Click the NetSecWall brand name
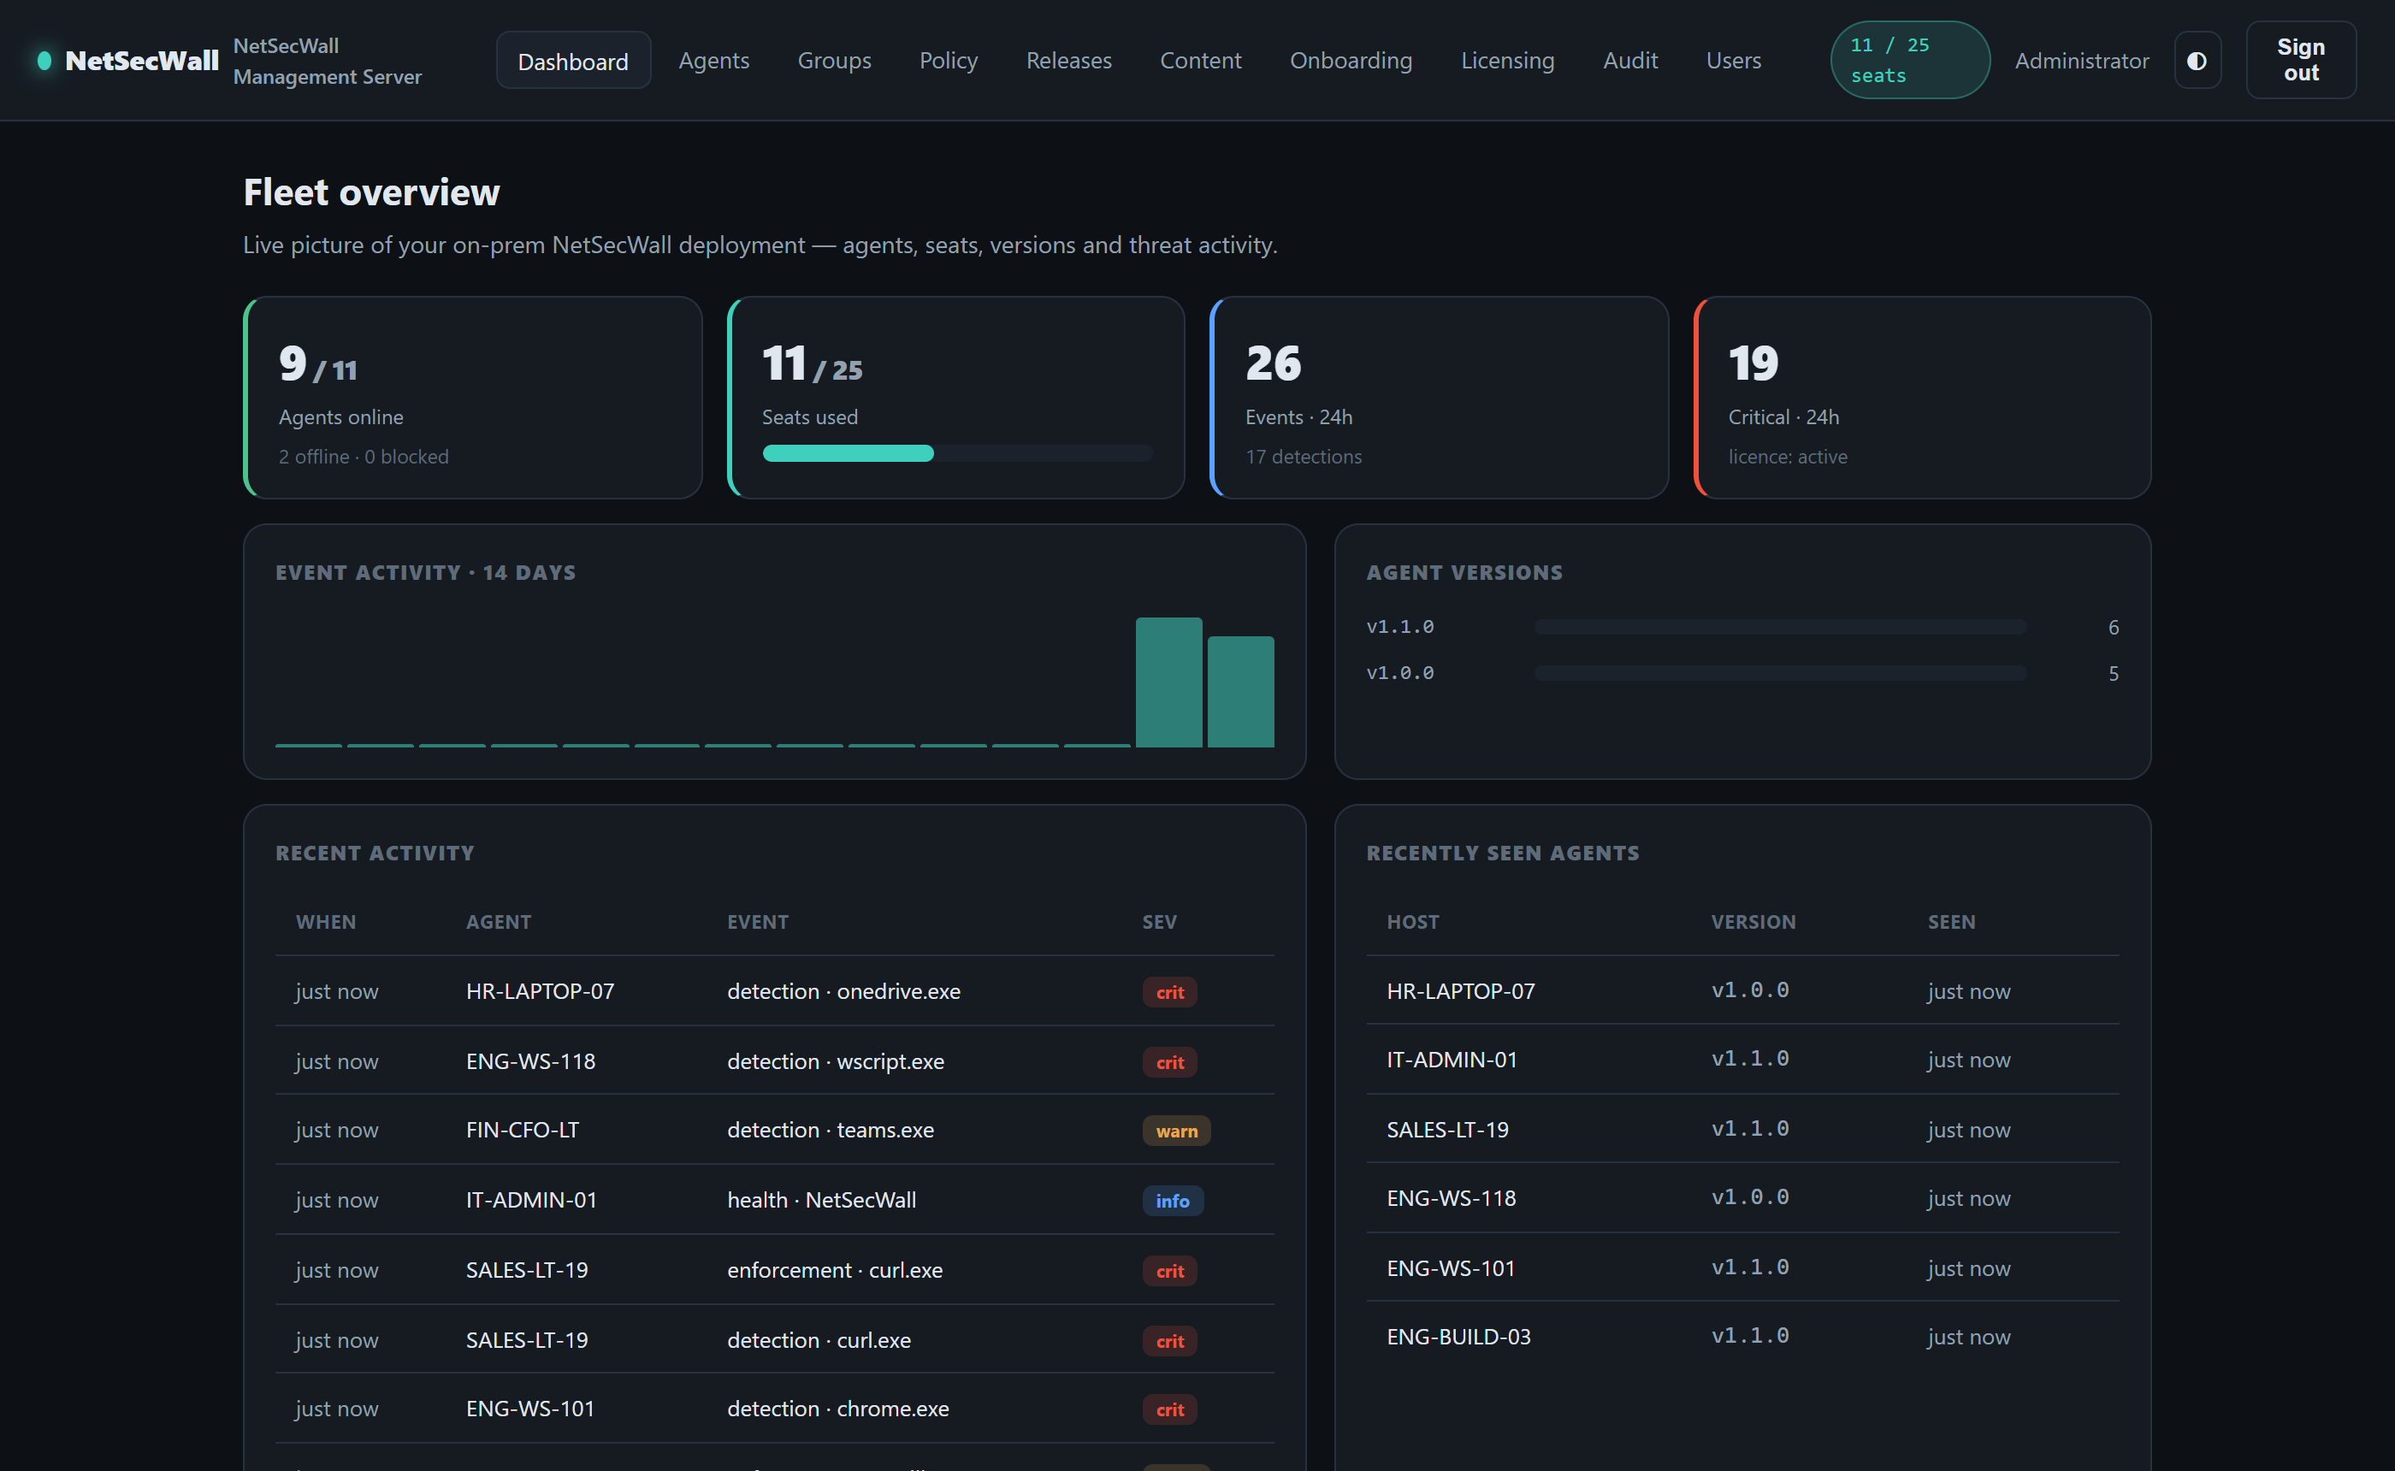 click(x=142, y=61)
